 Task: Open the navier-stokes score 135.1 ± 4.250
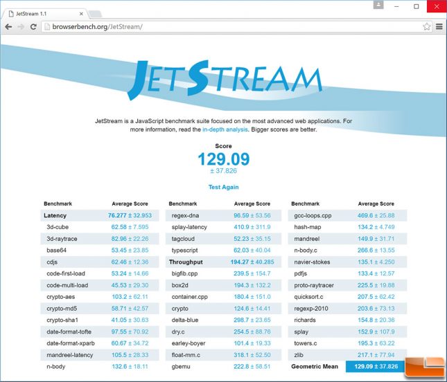pos(376,262)
